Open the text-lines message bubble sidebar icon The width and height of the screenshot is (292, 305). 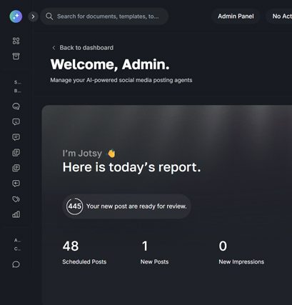click(16, 137)
